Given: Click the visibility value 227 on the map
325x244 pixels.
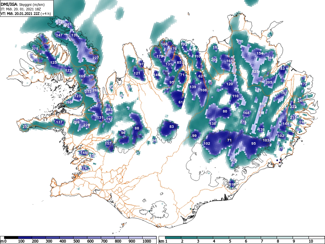Looking at the screenshot, I should click(x=96, y=58).
